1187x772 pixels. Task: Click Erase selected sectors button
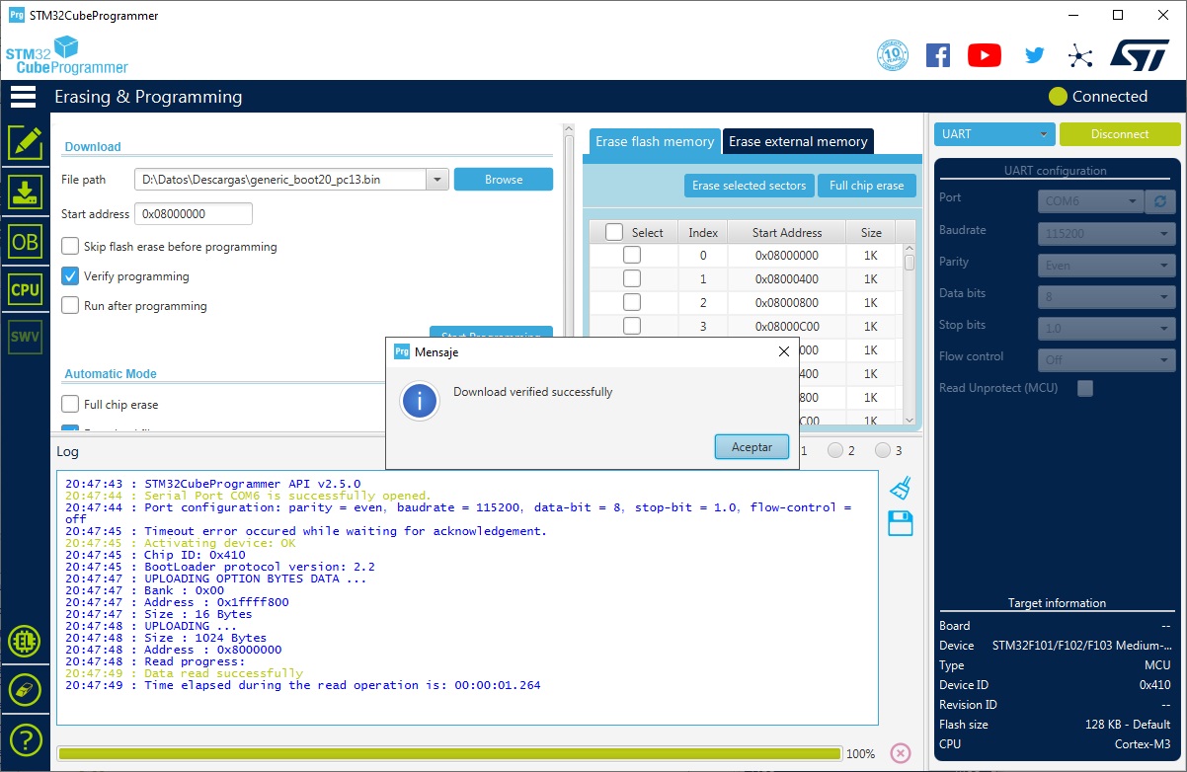pyautogui.click(x=749, y=186)
